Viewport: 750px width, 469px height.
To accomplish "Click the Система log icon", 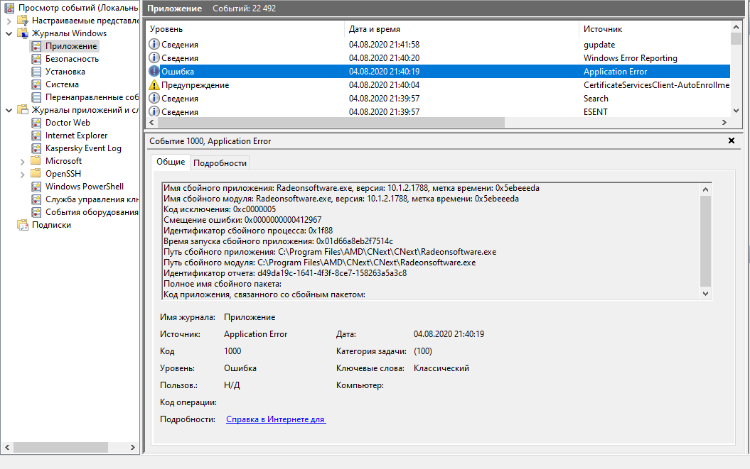I will (x=36, y=84).
